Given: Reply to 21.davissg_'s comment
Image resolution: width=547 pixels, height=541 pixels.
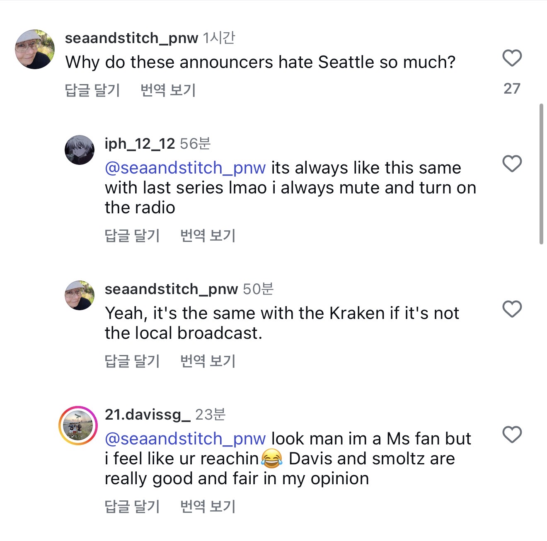Looking at the screenshot, I should click(x=132, y=506).
